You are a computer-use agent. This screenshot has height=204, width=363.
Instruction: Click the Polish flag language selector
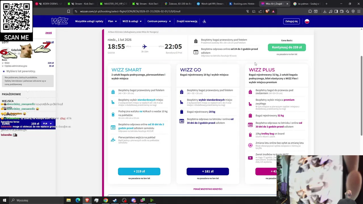click(307, 21)
